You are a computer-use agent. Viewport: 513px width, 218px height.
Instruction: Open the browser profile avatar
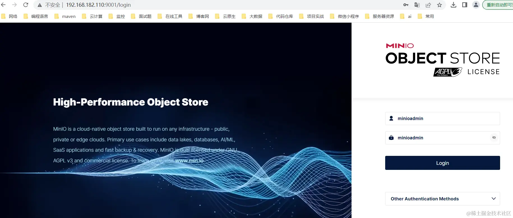pyautogui.click(x=476, y=5)
